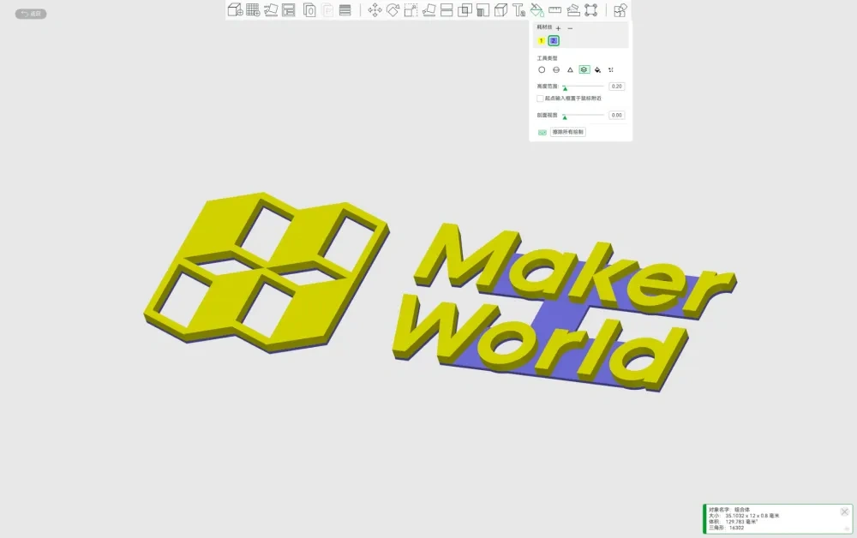Select the circle brush tool type
This screenshot has height=538, width=857.
[x=542, y=69]
